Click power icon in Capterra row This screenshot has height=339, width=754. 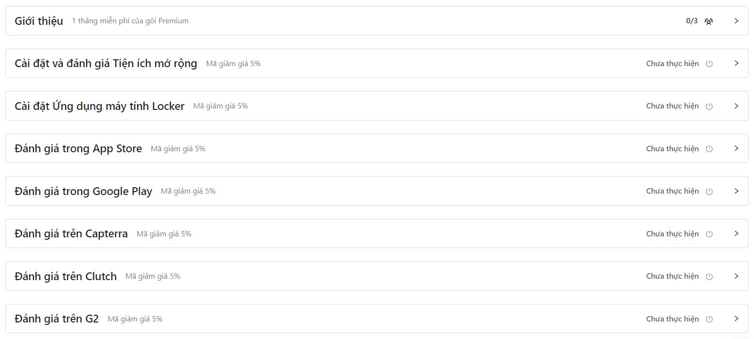709,234
